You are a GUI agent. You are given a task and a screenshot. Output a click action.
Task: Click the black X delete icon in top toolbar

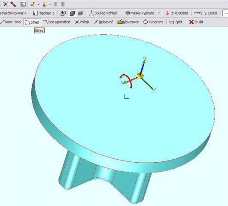pyautogui.click(x=6, y=4)
